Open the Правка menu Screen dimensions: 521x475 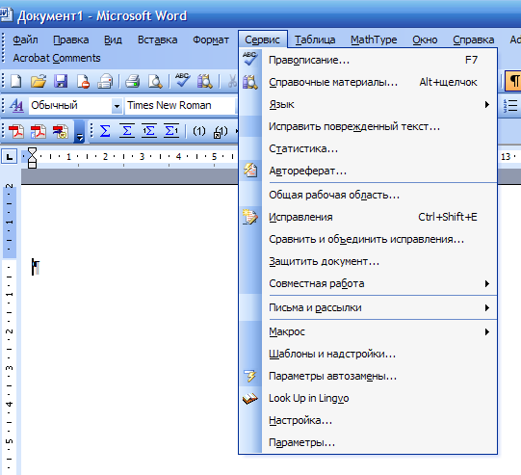click(x=70, y=40)
